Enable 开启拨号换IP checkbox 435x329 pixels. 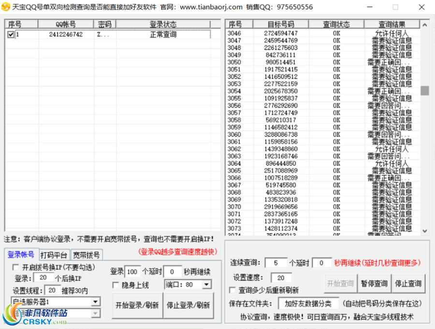coord(16,268)
